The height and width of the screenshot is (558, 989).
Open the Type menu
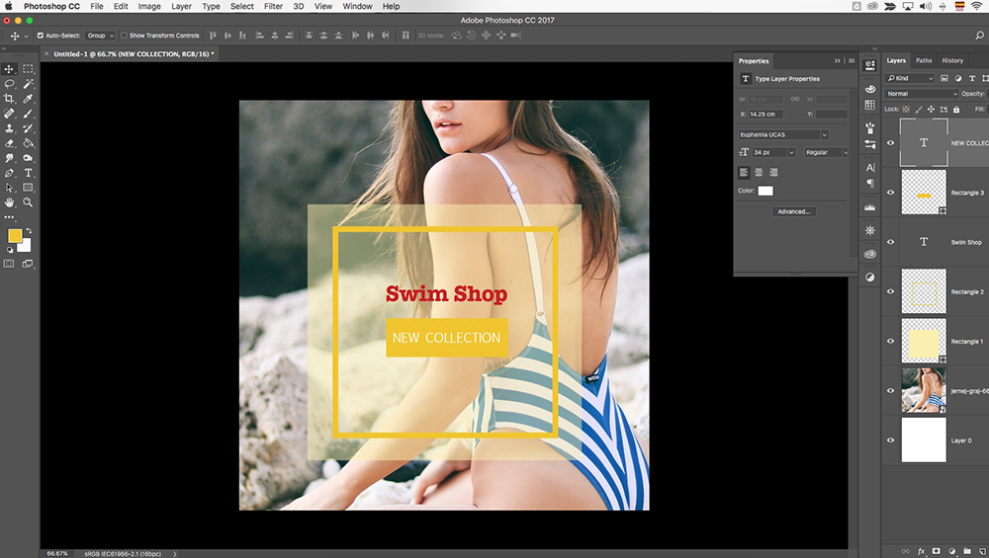[x=211, y=6]
